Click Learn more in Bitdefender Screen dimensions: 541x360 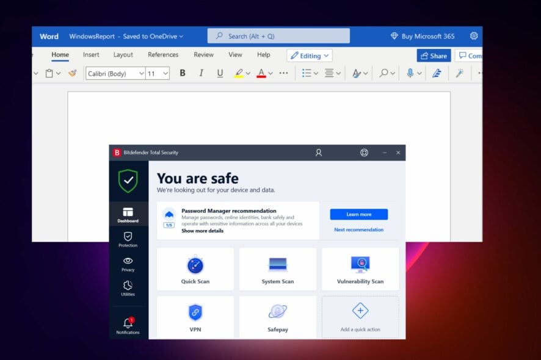pos(359,214)
